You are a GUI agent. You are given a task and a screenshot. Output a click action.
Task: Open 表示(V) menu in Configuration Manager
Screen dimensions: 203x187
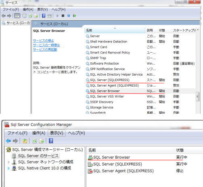coord(57,133)
